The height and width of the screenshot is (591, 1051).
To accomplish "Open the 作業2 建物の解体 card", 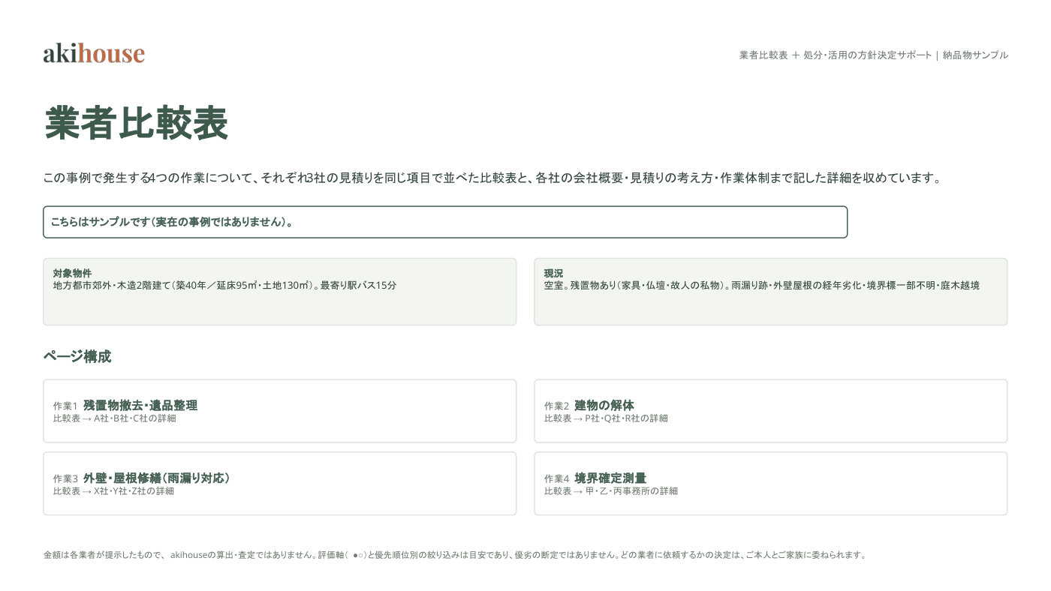I will [770, 411].
